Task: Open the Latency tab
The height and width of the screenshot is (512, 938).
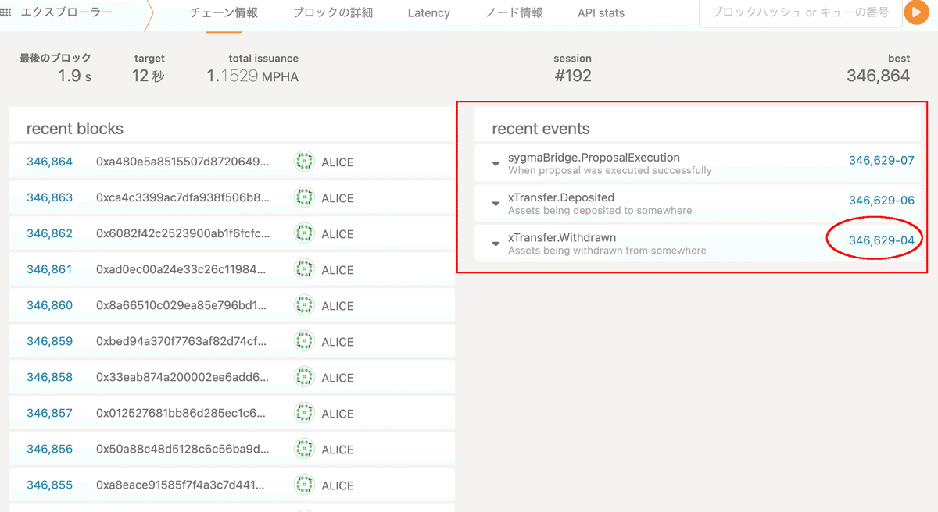Action: click(429, 13)
